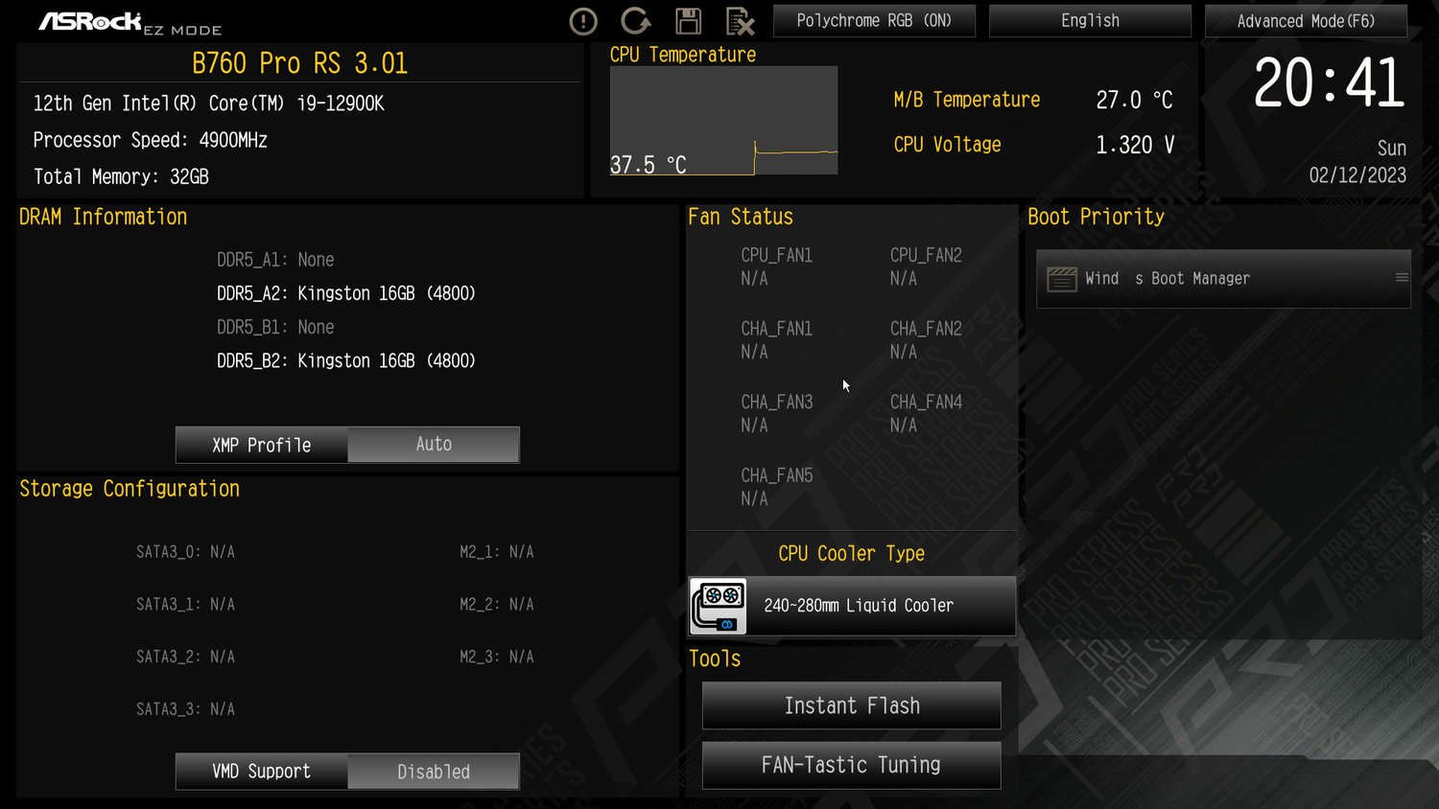Click the circular reload defaults icon
Viewport: 1439px width, 809px height.
click(x=635, y=20)
